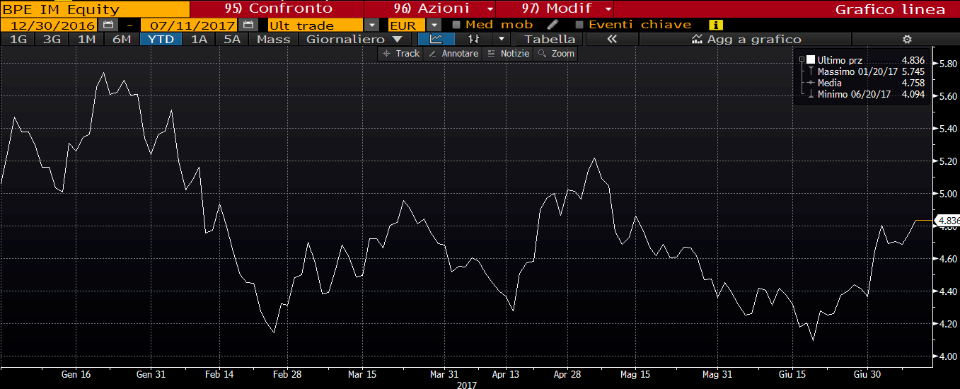The image size is (960, 389).
Task: Click the 4.00 y-axis label
Action: 949,357
